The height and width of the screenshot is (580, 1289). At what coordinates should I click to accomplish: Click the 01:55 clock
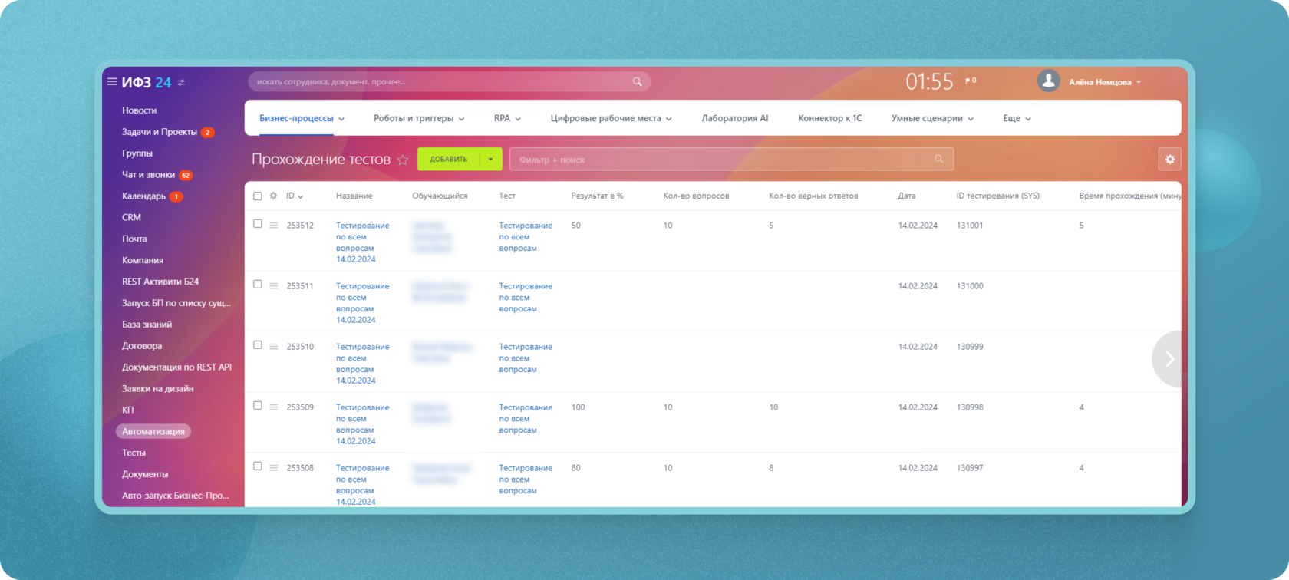coord(929,81)
